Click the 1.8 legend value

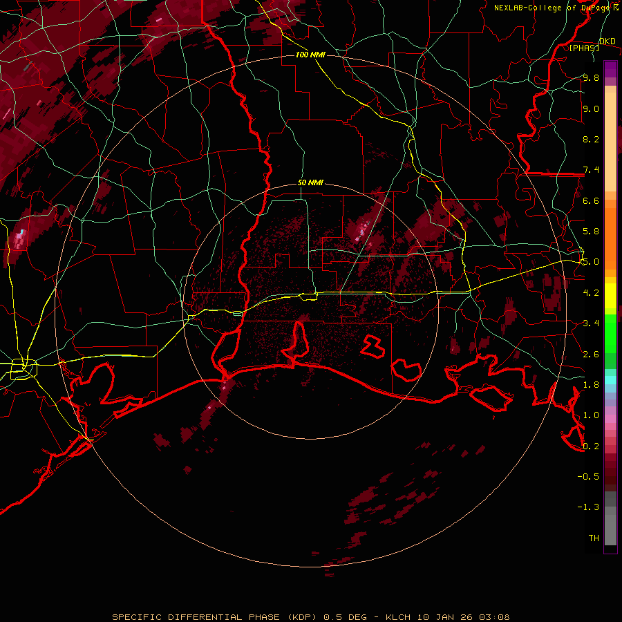coord(591,385)
